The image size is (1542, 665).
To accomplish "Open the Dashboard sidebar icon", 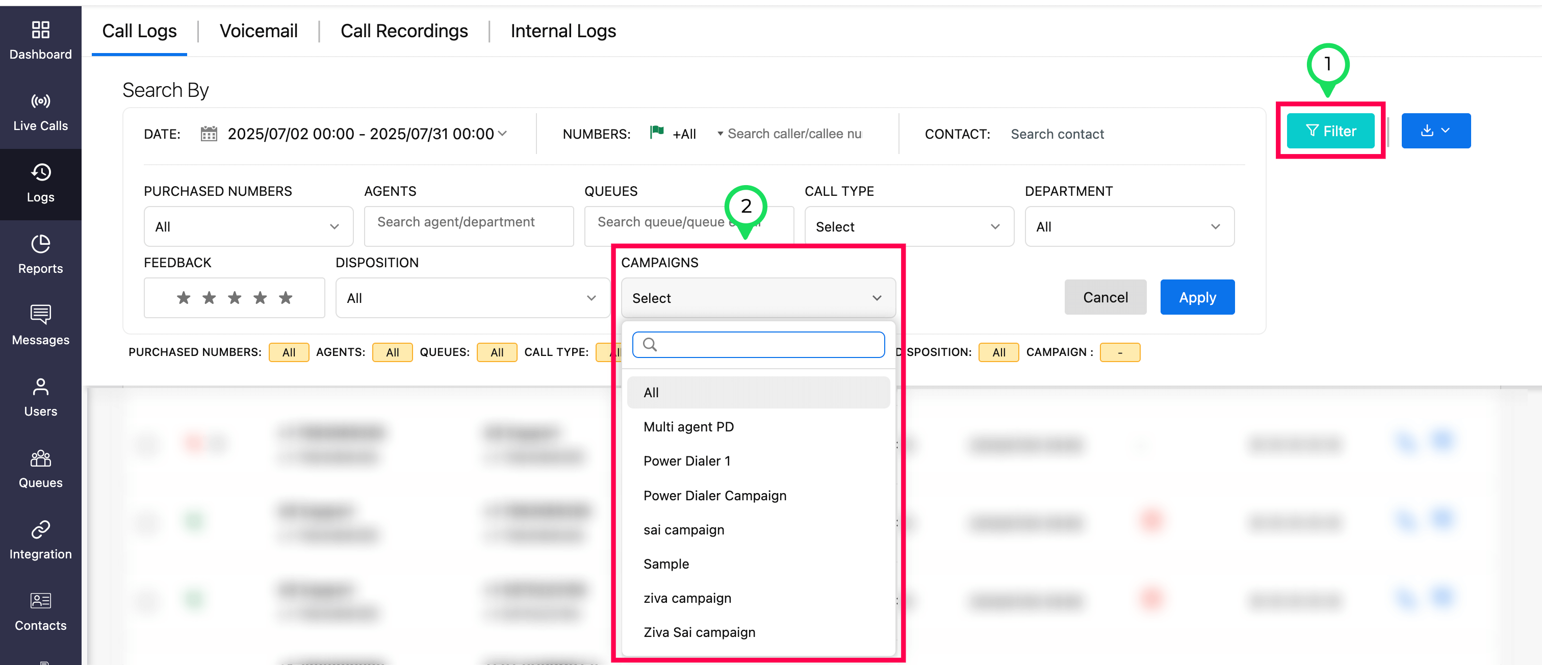I will [40, 41].
